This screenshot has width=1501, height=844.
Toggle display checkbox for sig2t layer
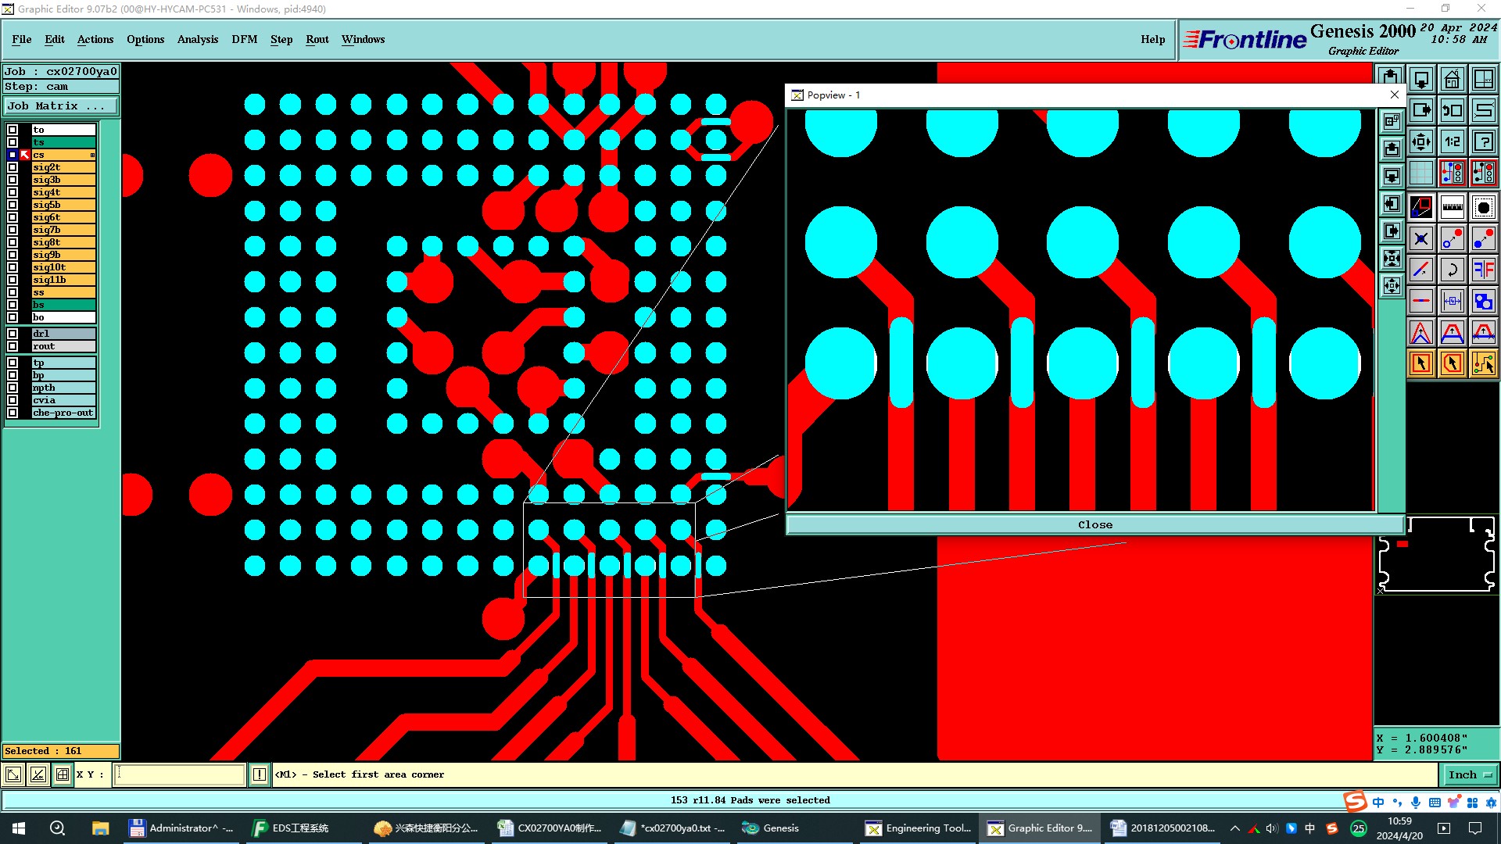13,167
